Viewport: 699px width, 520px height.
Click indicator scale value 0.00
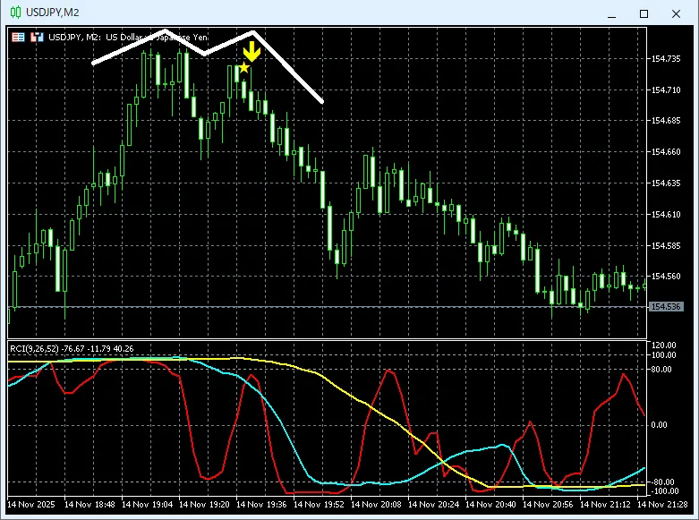pyautogui.click(x=659, y=425)
